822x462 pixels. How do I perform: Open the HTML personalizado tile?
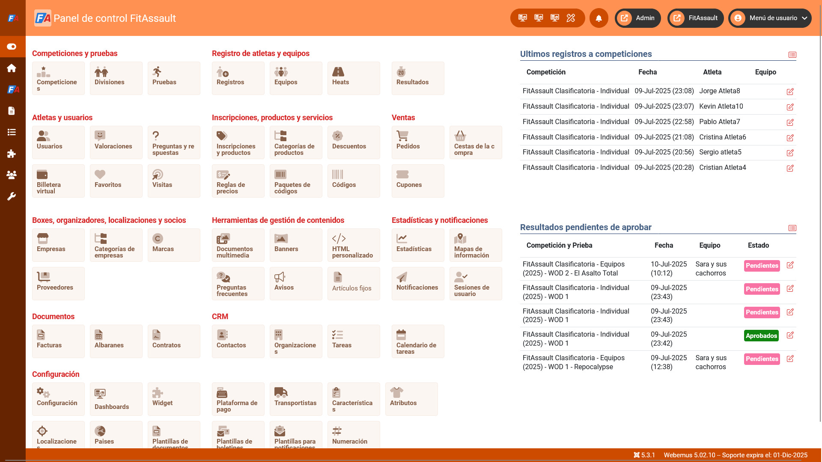click(x=354, y=245)
